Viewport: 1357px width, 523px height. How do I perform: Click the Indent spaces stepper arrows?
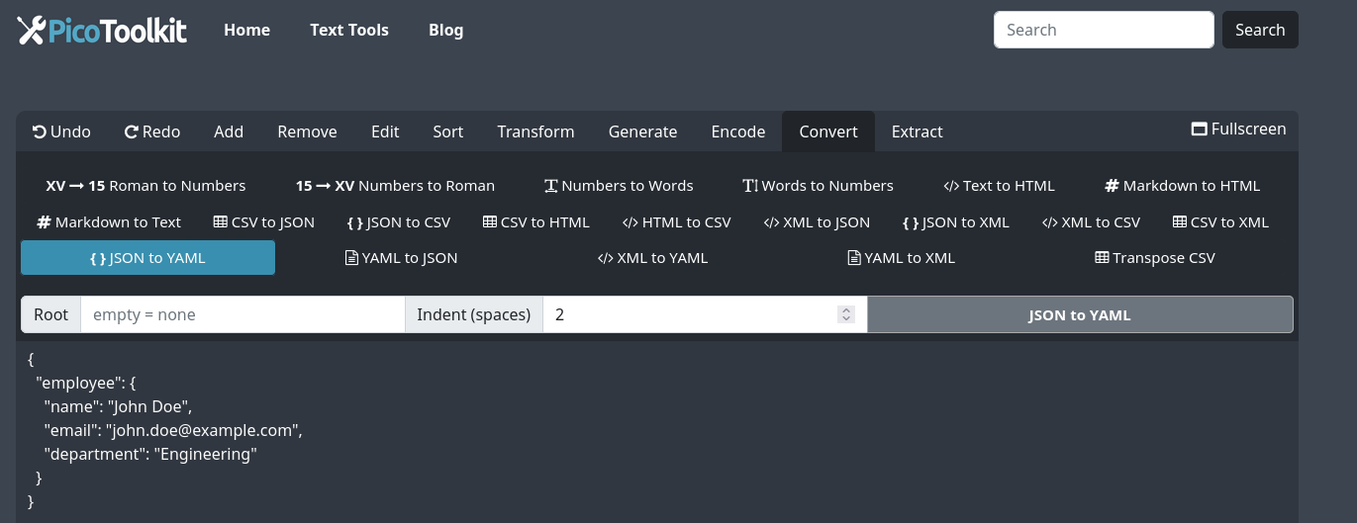(845, 314)
